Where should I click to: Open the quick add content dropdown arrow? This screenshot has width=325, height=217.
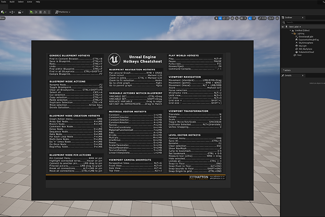click(x=5, y=12)
